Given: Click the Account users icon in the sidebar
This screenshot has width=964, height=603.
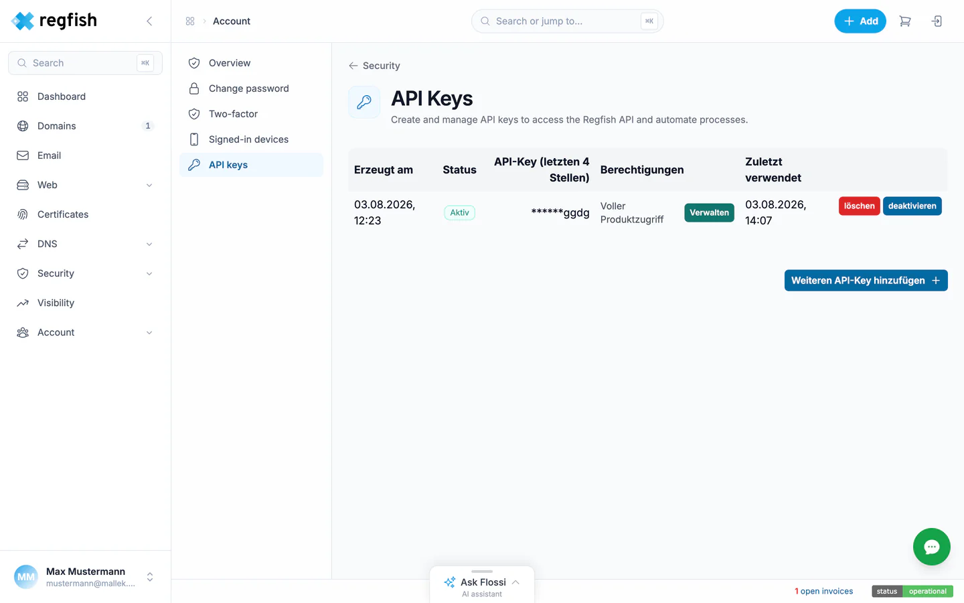Looking at the screenshot, I should [x=23, y=332].
